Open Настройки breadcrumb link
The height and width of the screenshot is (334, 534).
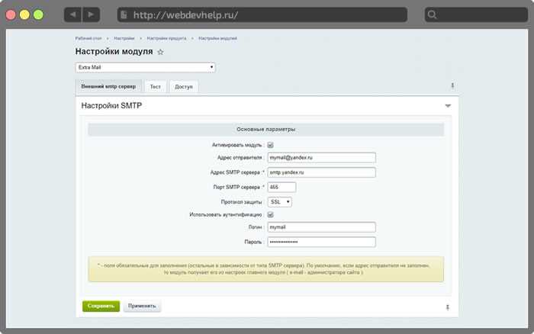(x=124, y=38)
